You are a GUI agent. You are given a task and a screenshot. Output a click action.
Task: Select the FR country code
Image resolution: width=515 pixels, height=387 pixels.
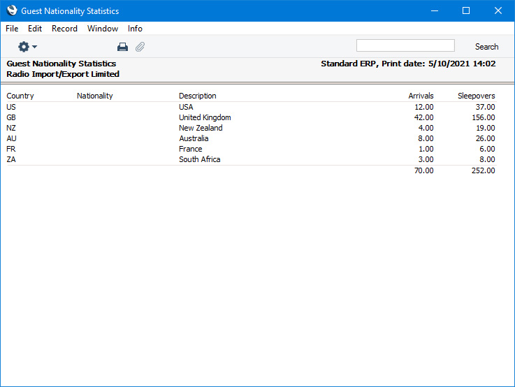click(11, 149)
